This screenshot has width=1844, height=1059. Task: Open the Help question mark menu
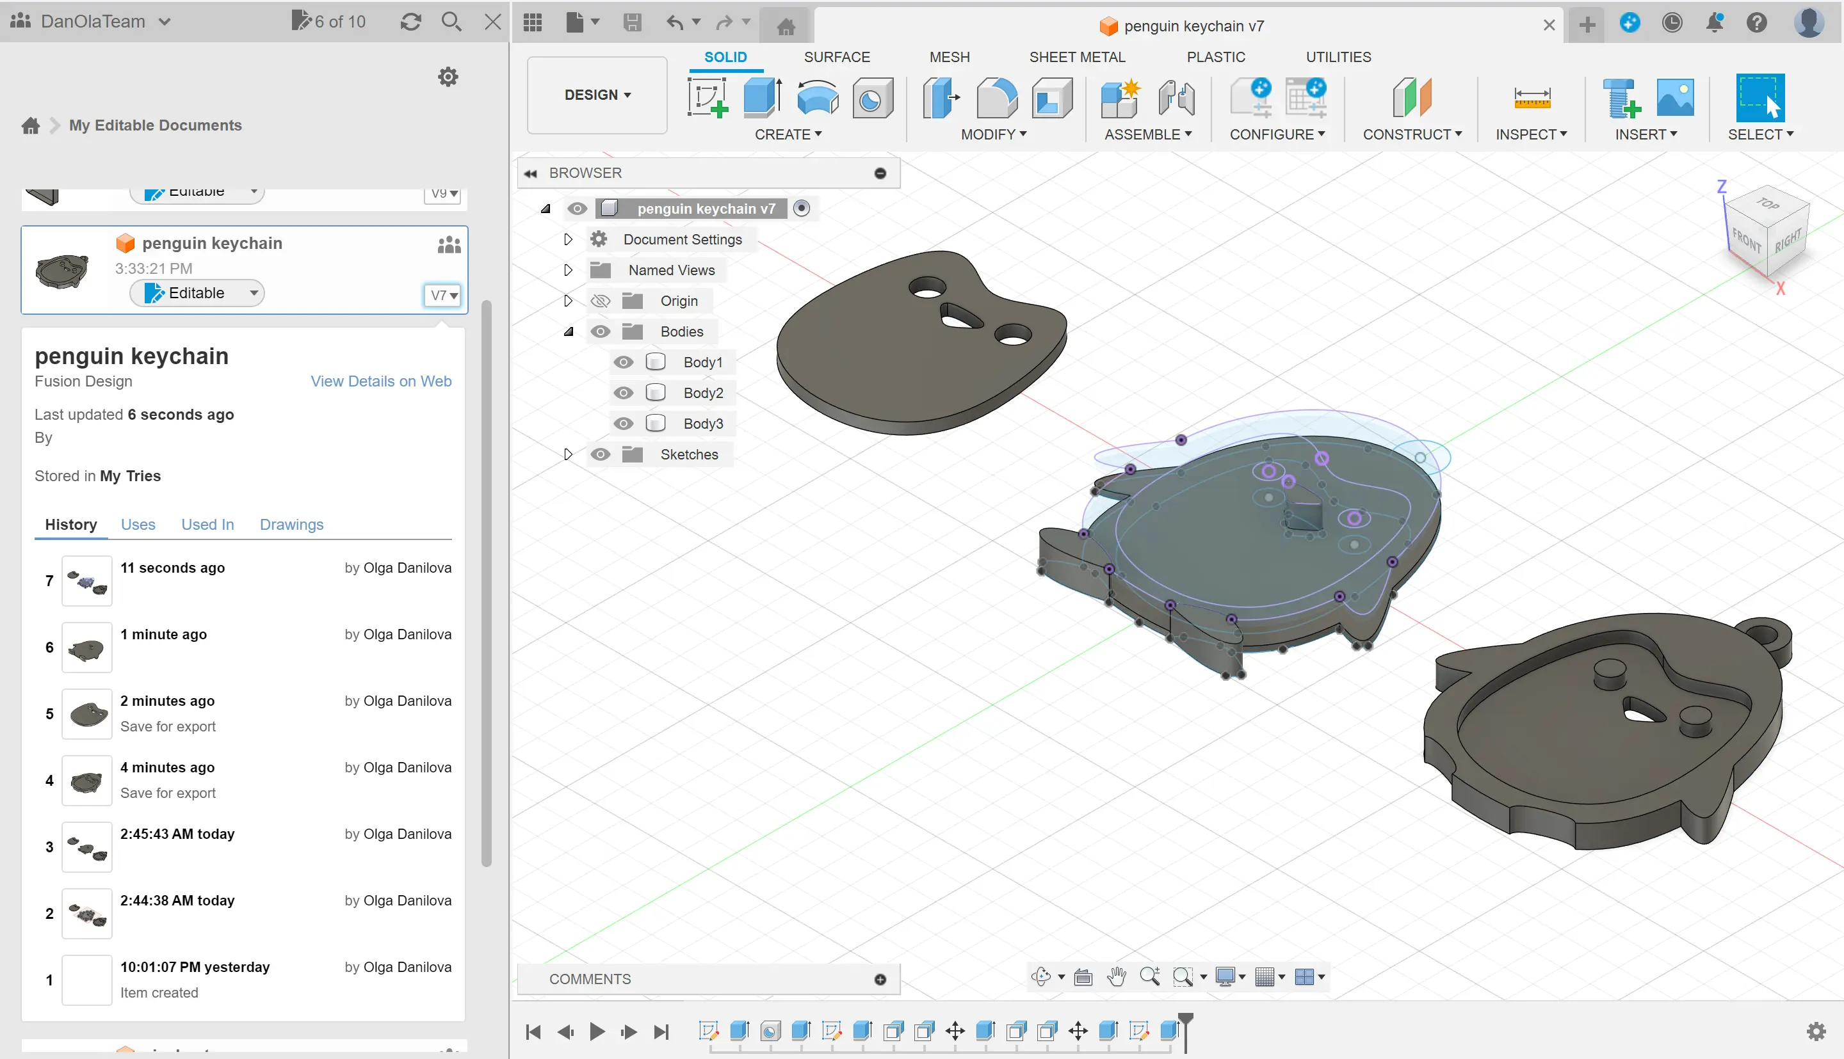[1756, 22]
